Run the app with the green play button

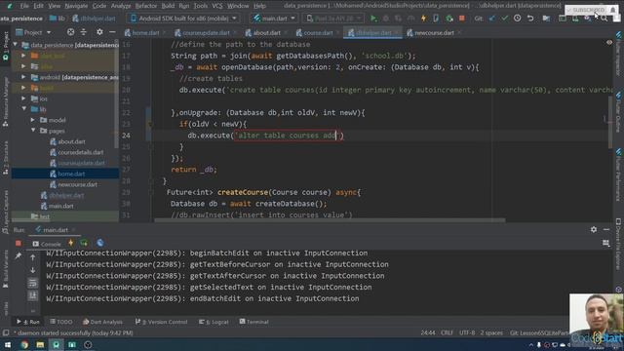pos(373,19)
